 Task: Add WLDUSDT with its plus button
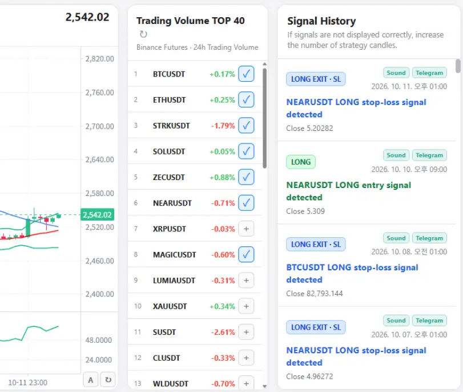pyautogui.click(x=246, y=383)
